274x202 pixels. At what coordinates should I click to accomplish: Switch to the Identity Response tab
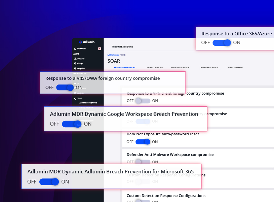[x=155, y=67]
